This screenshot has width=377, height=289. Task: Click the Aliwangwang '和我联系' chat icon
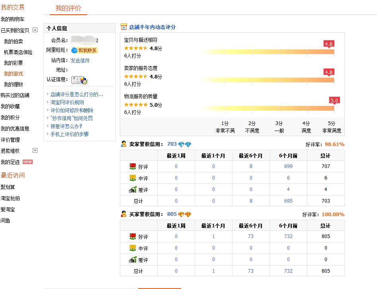tap(84, 51)
